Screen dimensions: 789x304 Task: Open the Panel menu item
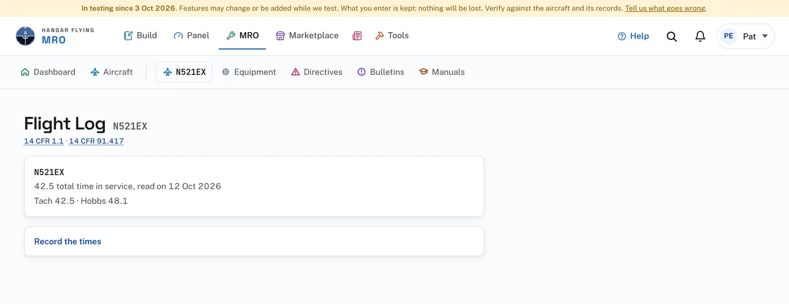coord(192,35)
